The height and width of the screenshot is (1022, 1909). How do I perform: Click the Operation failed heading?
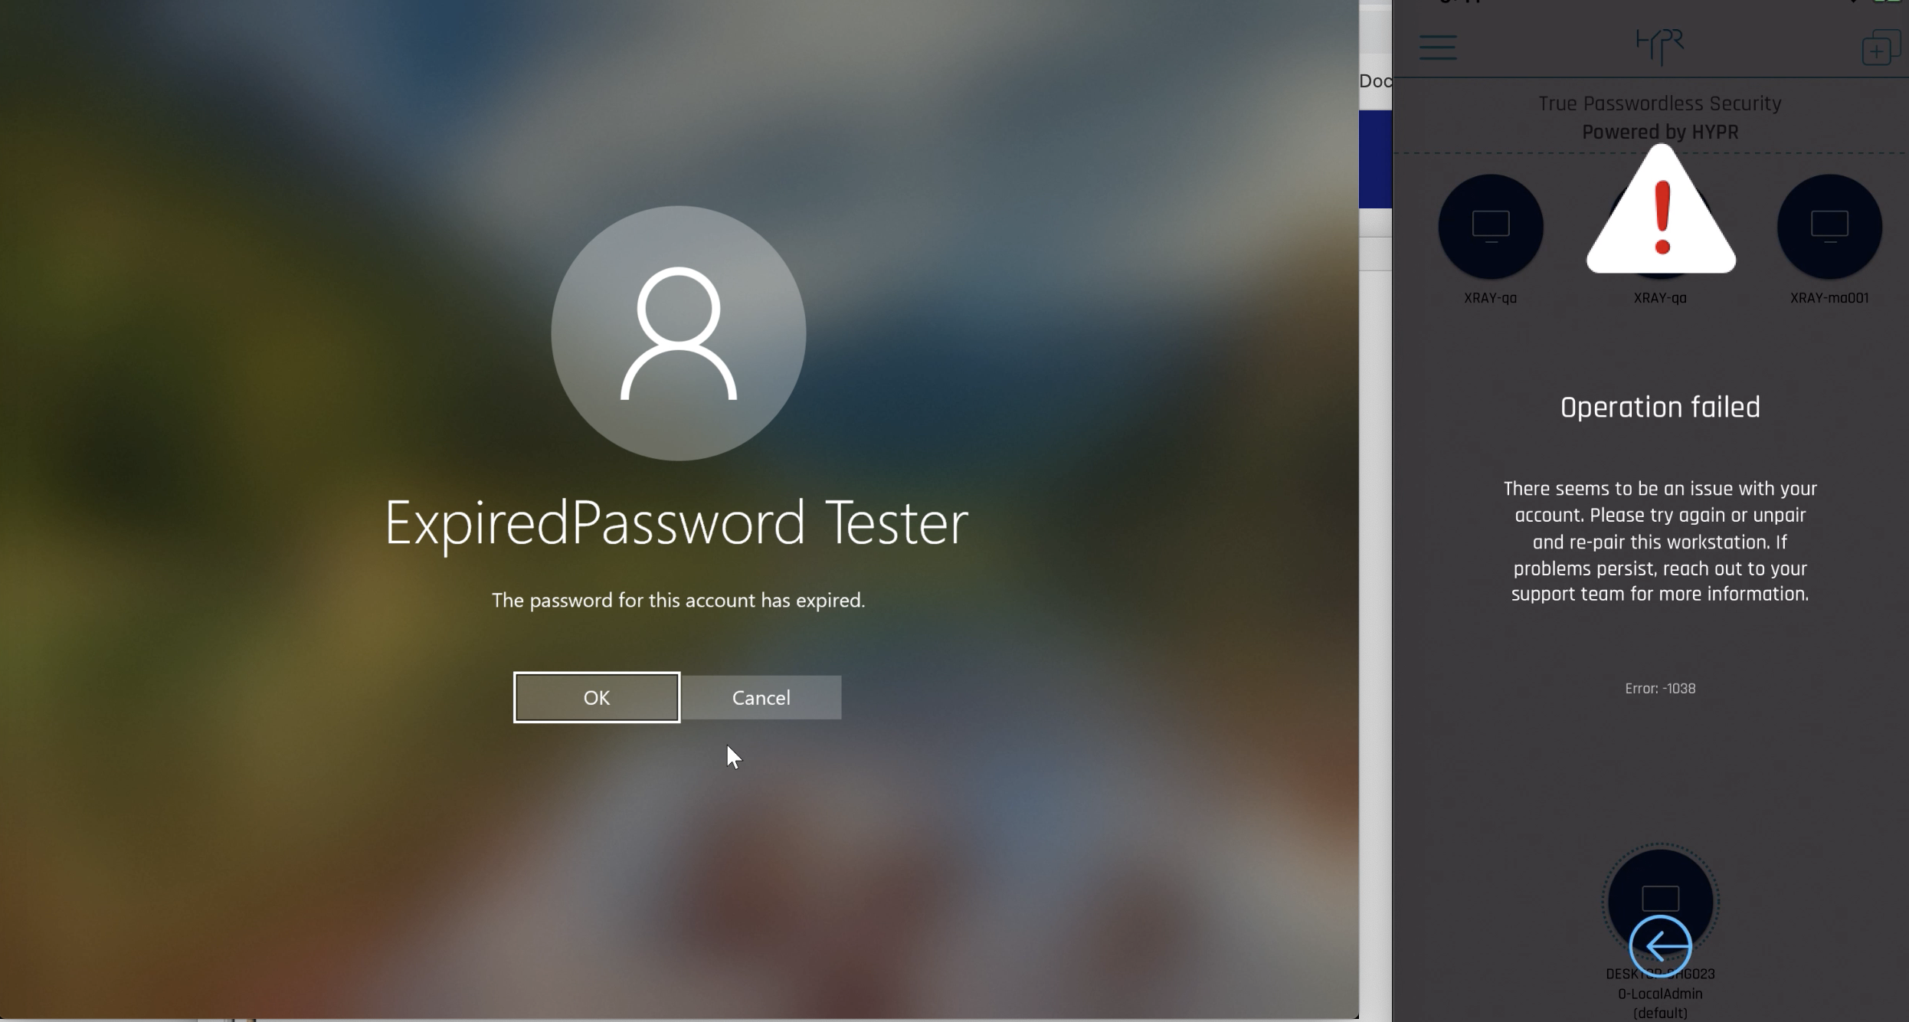(x=1660, y=408)
